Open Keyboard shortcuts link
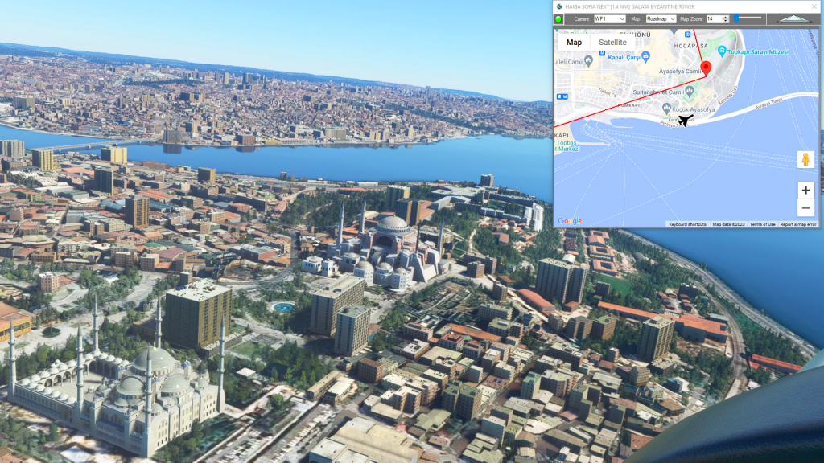Screen dimensions: 824x463 tap(687, 224)
